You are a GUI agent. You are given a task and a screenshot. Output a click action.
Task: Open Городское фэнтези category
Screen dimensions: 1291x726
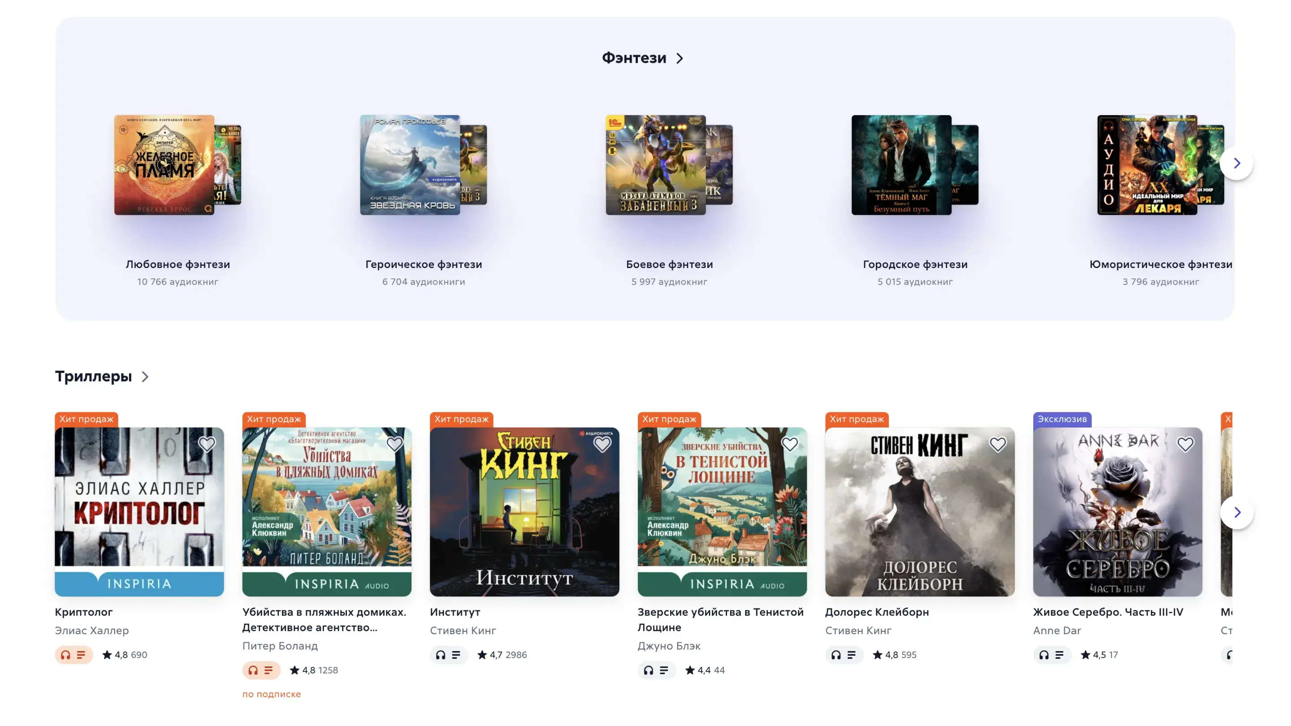coord(915,264)
